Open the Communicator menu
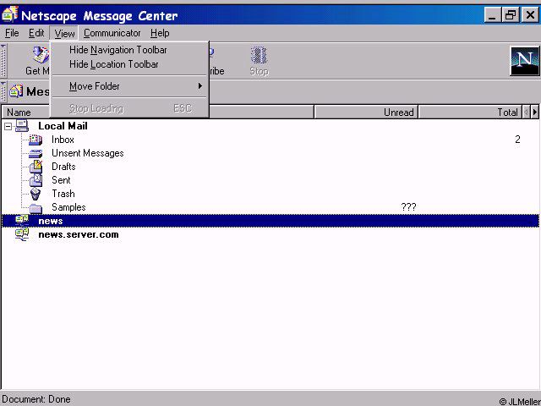Image resolution: width=541 pixels, height=406 pixels. click(x=112, y=33)
